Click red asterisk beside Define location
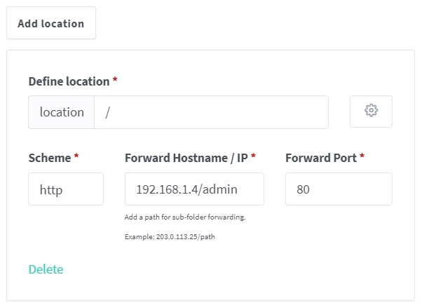 (115, 81)
